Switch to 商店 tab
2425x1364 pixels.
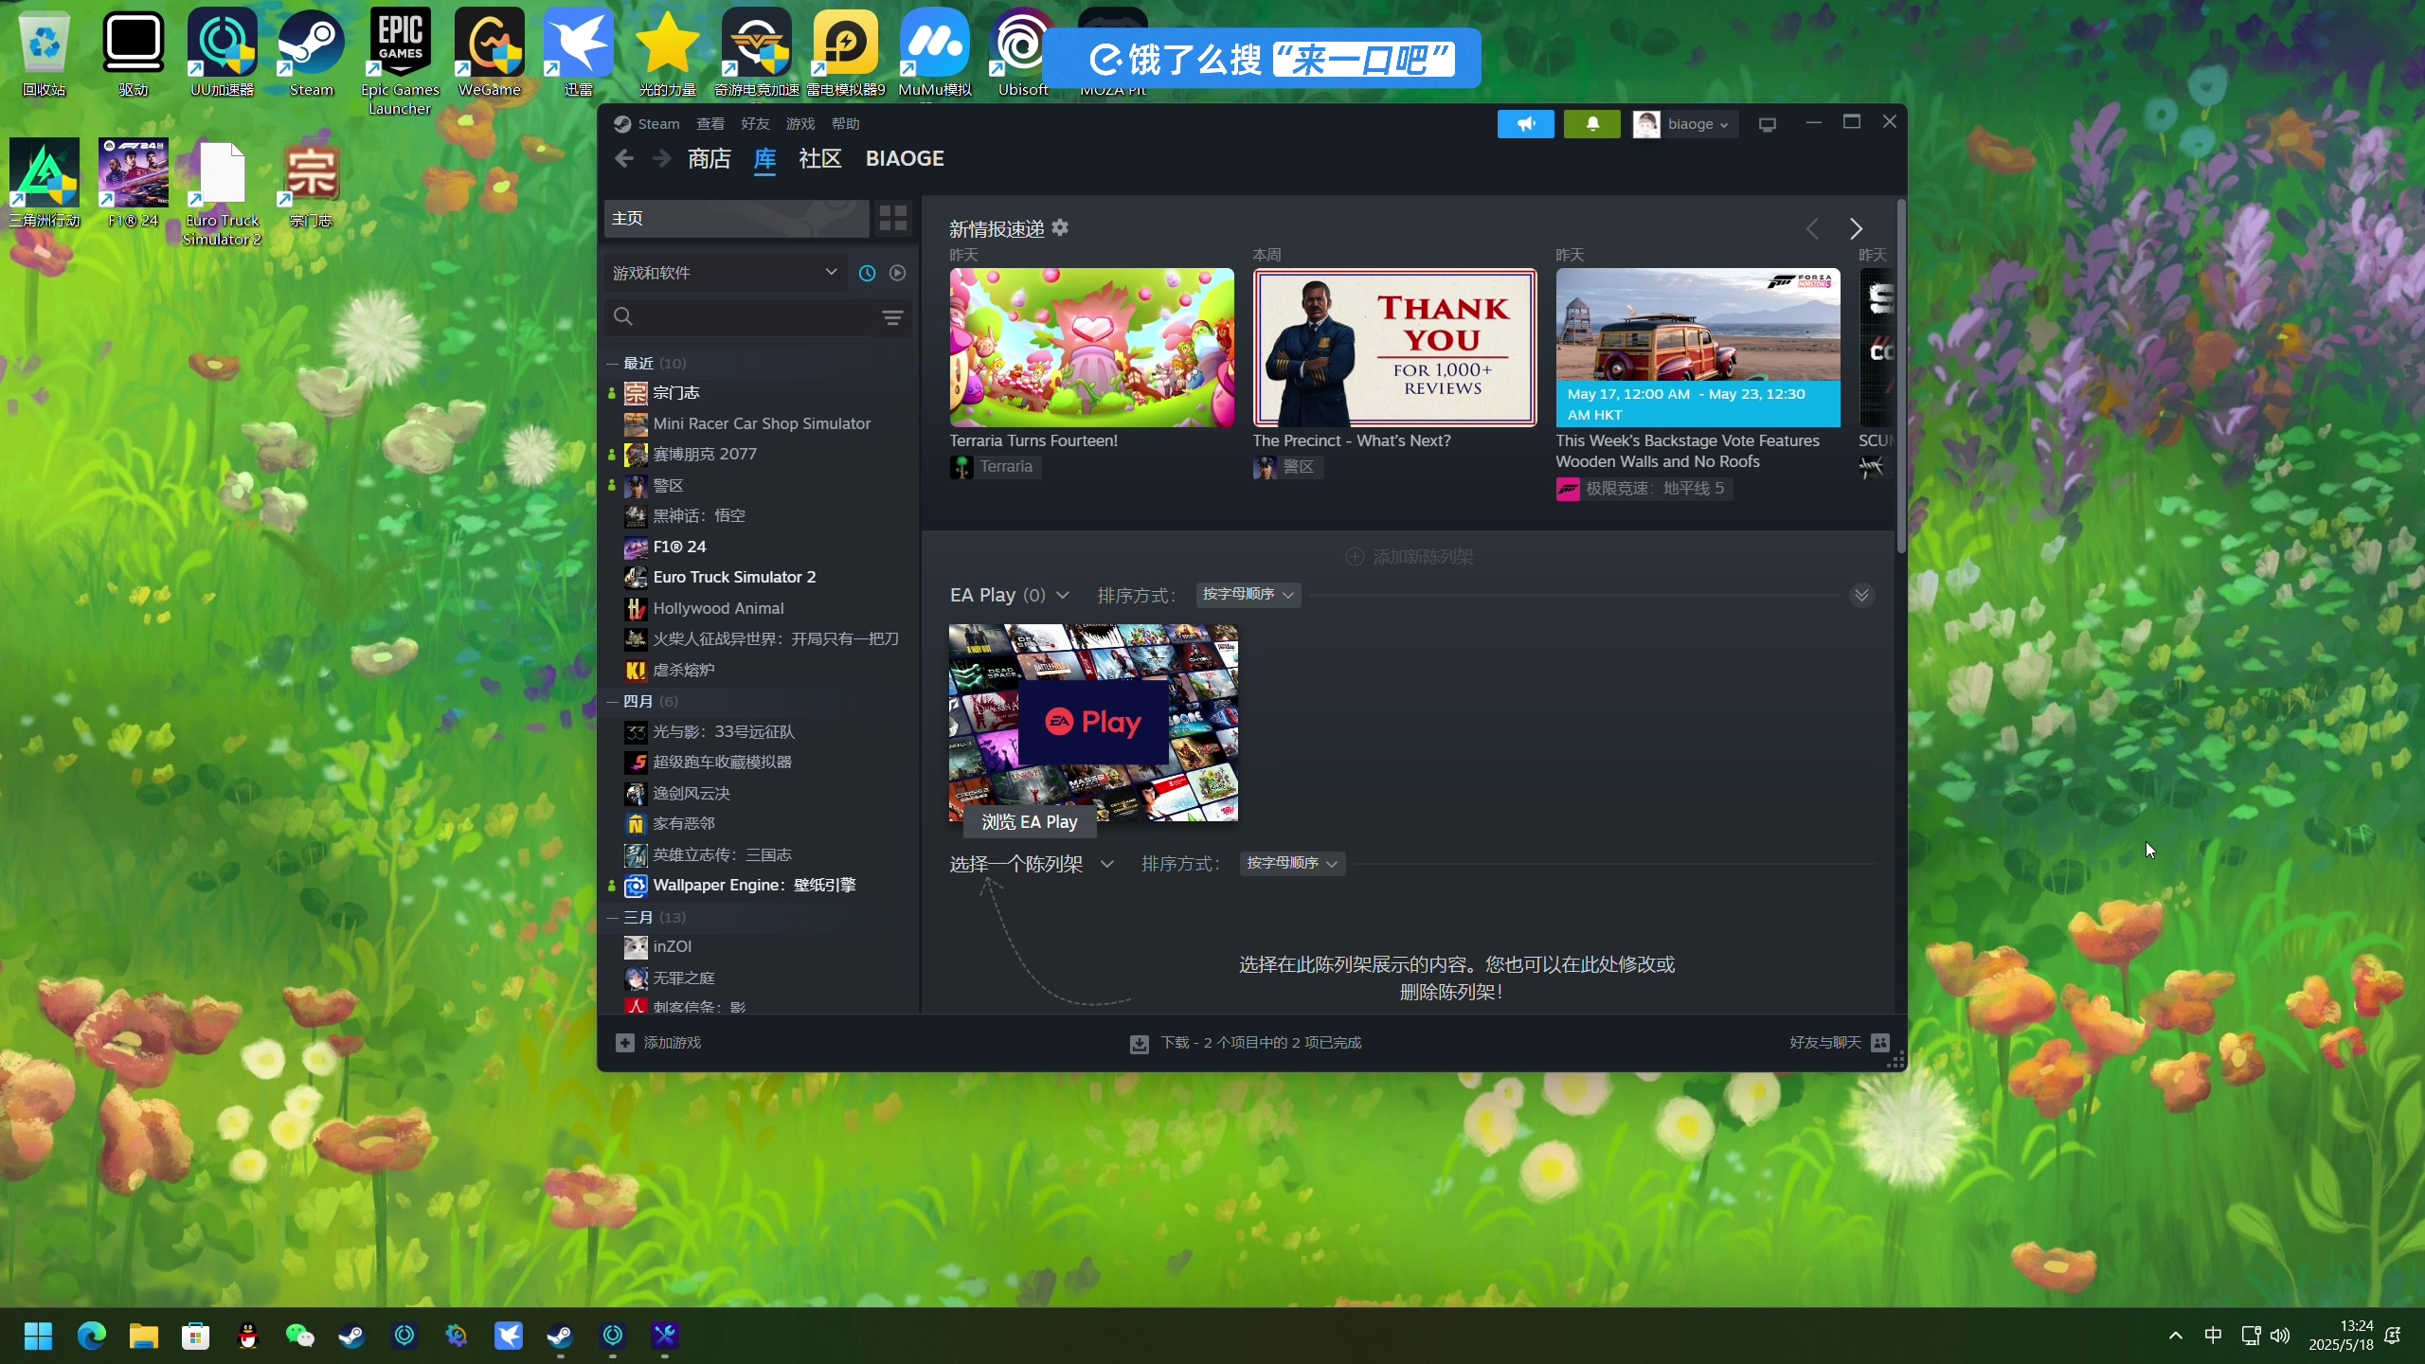[710, 158]
